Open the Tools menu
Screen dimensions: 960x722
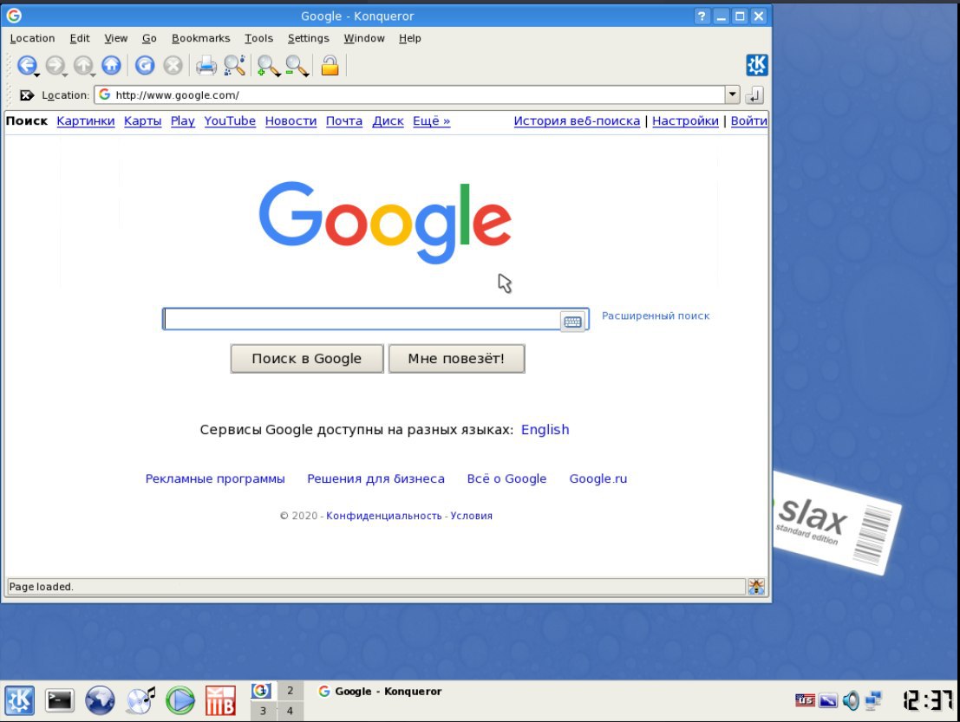tap(259, 38)
